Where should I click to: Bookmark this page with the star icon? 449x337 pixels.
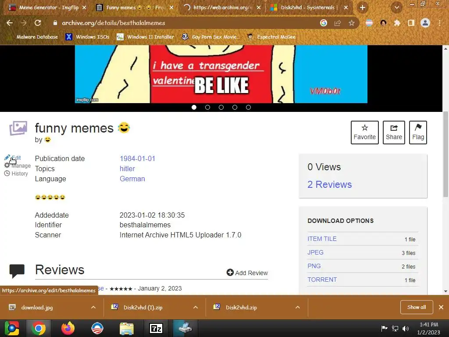pos(352,23)
